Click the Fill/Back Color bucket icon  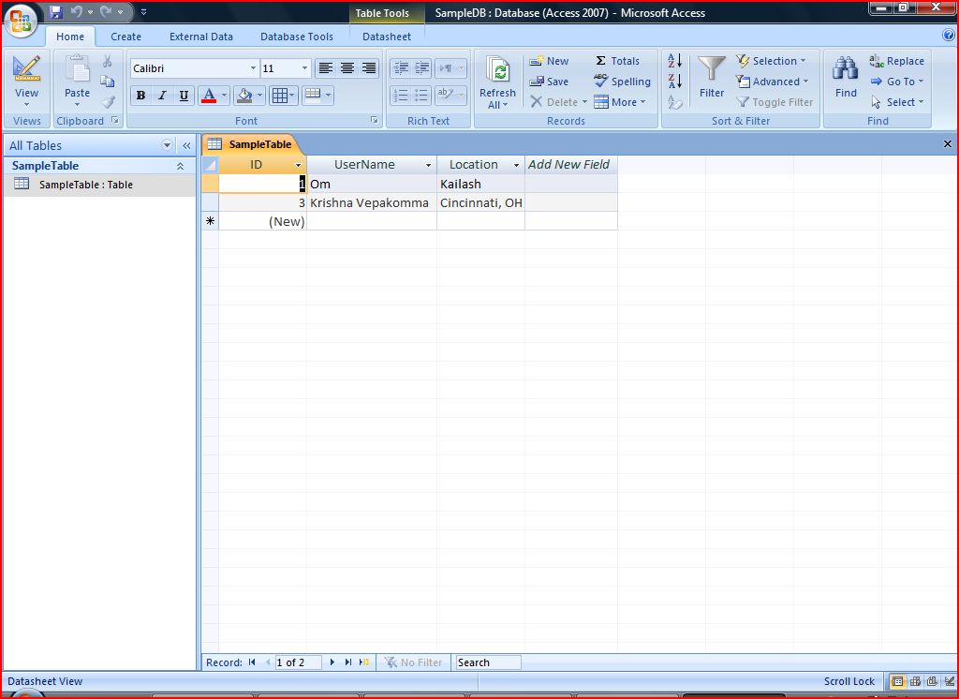244,96
